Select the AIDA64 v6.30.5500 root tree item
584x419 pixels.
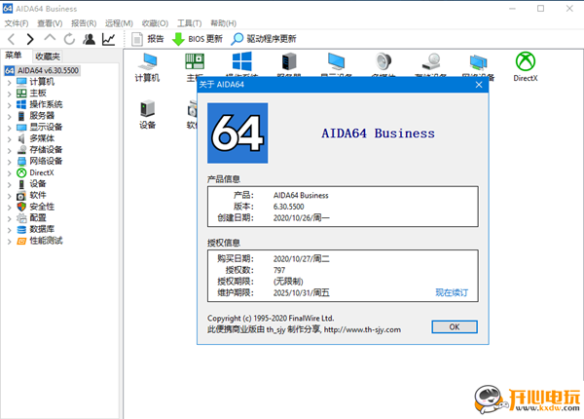point(47,71)
